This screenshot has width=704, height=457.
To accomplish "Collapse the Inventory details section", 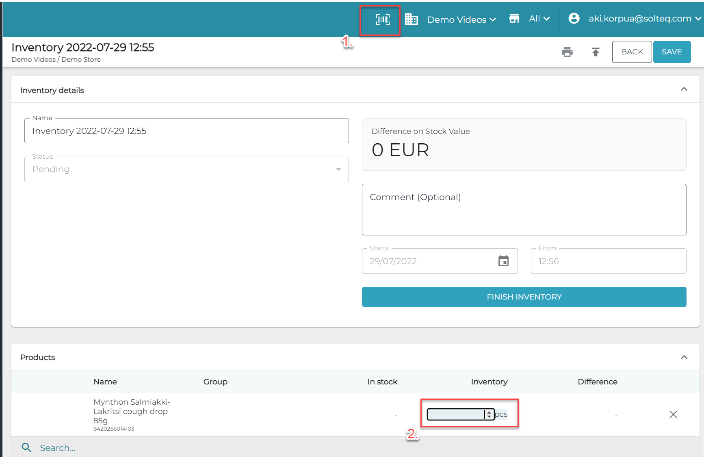I will click(x=684, y=89).
